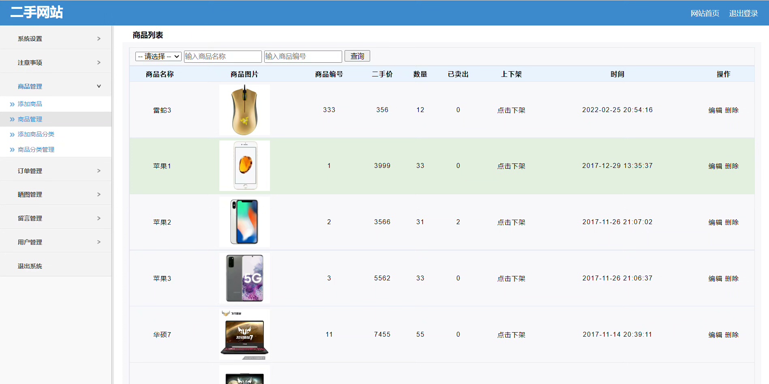Toggle 点击下架 for product 苹果2
The width and height of the screenshot is (769, 384).
point(511,223)
